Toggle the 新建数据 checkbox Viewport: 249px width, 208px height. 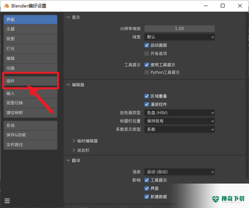click(146, 197)
